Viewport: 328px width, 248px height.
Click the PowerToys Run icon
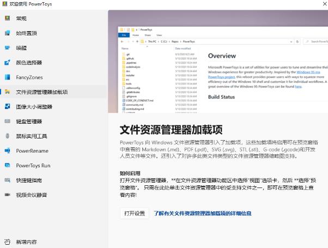tap(7, 165)
